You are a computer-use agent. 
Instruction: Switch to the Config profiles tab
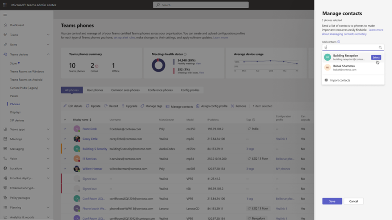pyautogui.click(x=190, y=90)
